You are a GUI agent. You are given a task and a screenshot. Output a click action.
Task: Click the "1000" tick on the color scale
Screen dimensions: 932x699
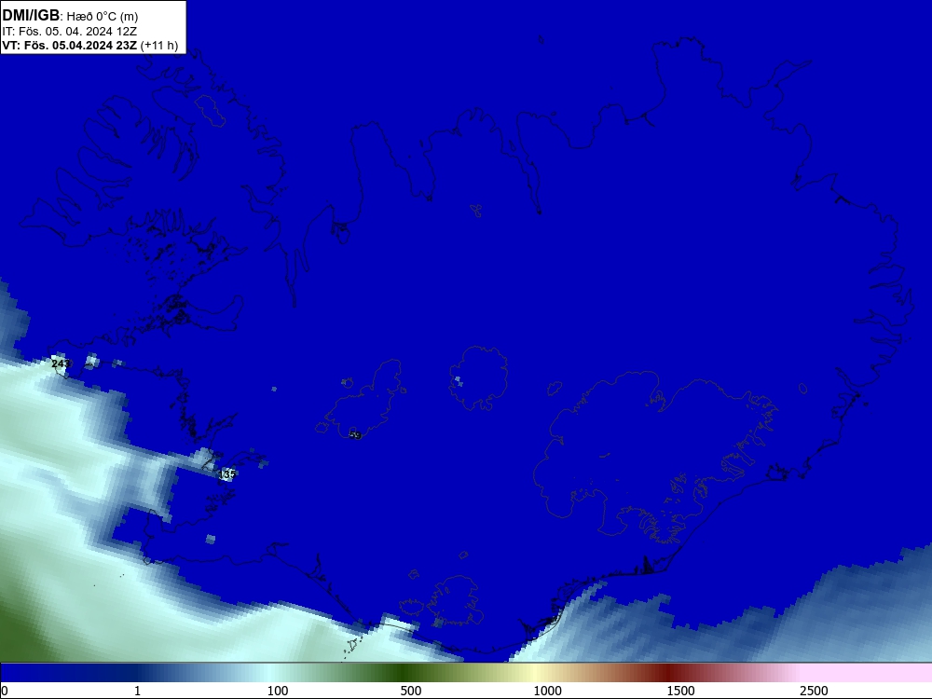tap(547, 691)
